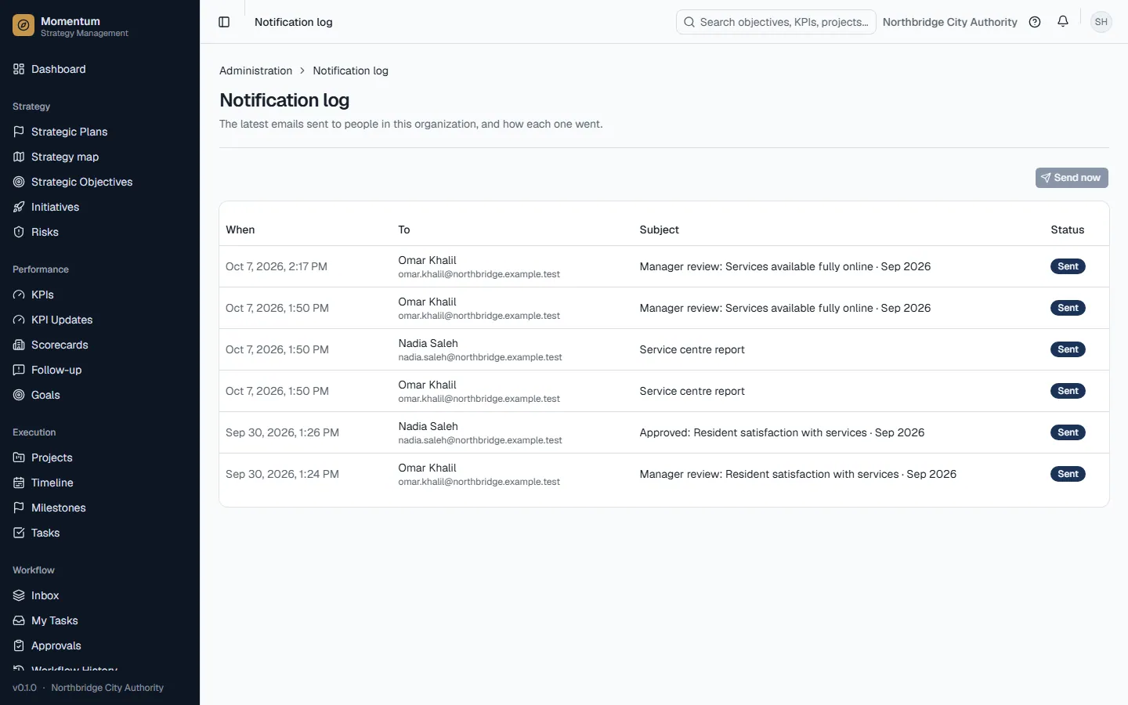Open the help question-mark icon
This screenshot has width=1128, height=705.
(x=1035, y=22)
